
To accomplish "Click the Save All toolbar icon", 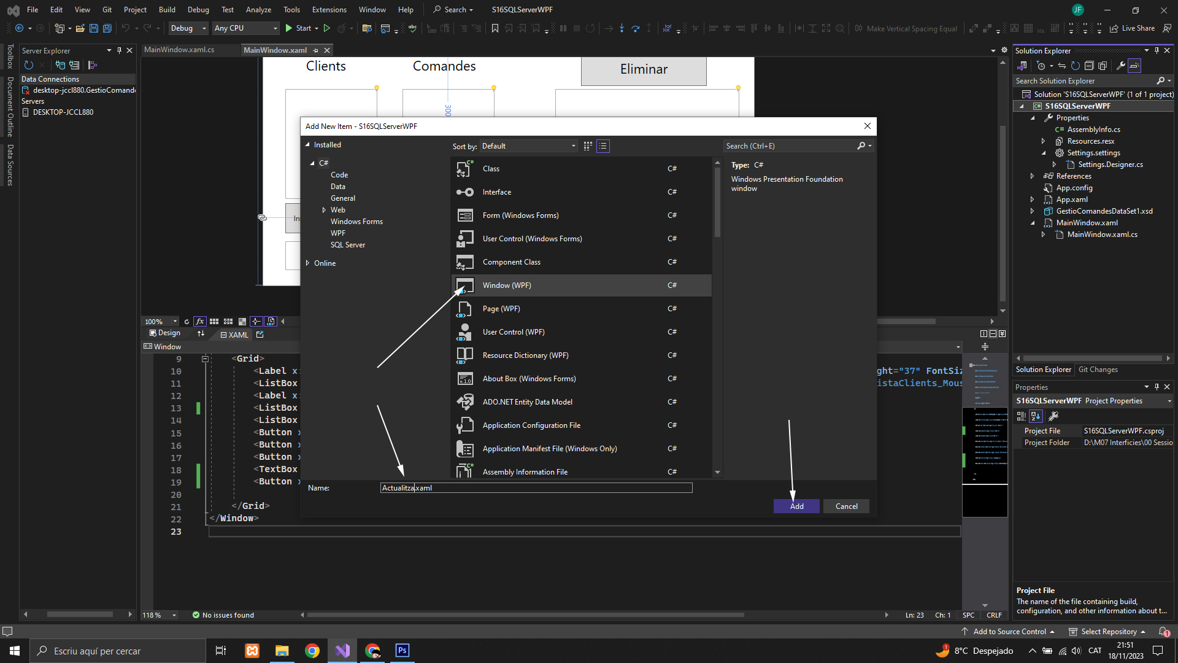I will 107,28.
